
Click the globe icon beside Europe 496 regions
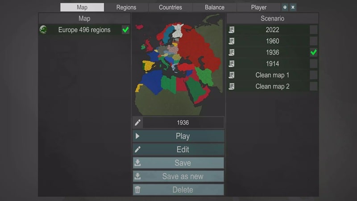pyautogui.click(x=43, y=30)
